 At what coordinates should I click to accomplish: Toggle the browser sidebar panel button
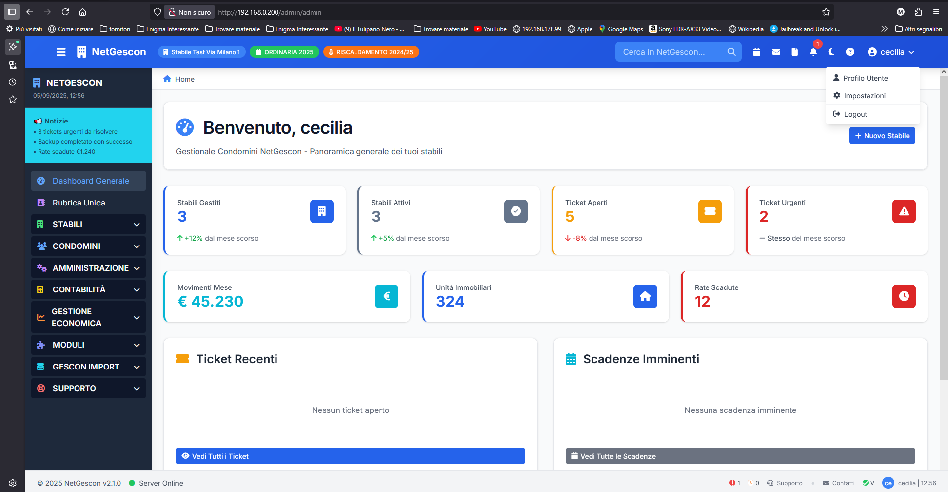pyautogui.click(x=12, y=12)
